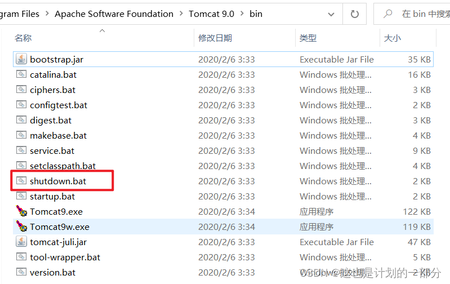Select file name tomcat-juli.jar
The height and width of the screenshot is (284, 450).
tap(58, 242)
